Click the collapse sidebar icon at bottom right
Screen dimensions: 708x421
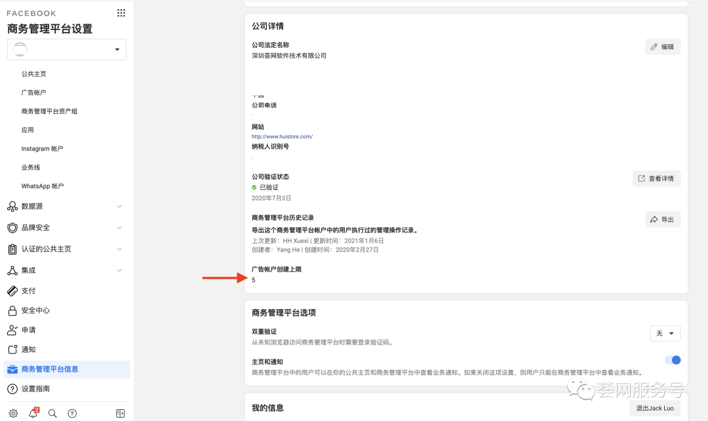point(120,413)
